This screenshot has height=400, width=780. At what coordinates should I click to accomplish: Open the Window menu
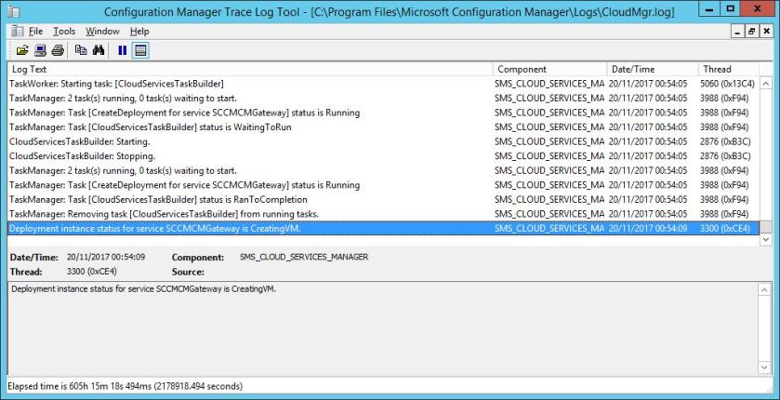(x=102, y=32)
